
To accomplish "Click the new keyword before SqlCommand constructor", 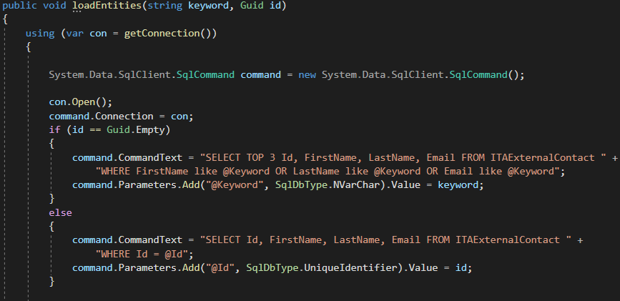I will pyautogui.click(x=307, y=75).
